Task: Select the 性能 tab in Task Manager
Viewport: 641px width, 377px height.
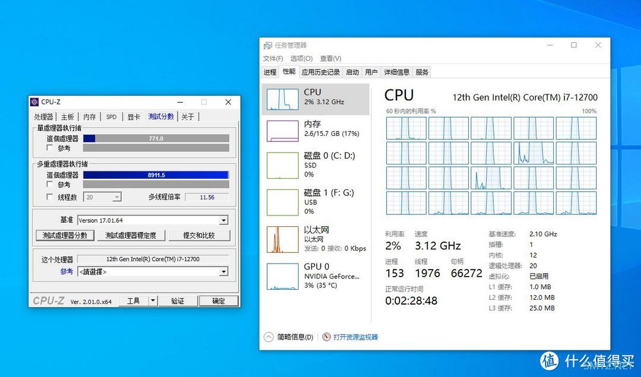Action: point(289,72)
